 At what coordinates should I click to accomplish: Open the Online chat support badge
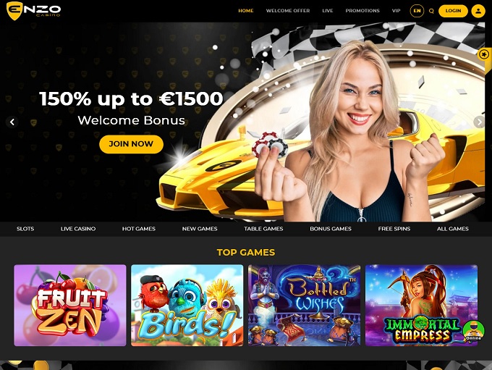click(473, 332)
